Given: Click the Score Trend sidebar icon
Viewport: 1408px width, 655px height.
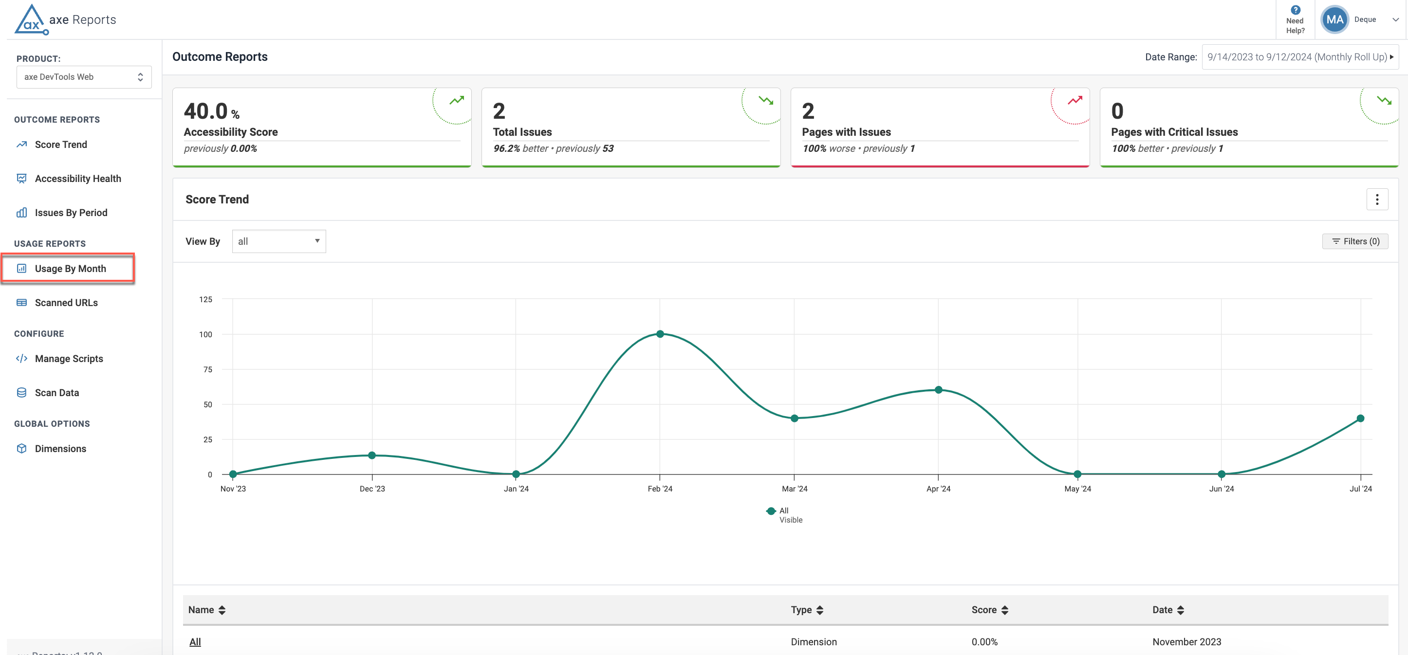Looking at the screenshot, I should [22, 144].
